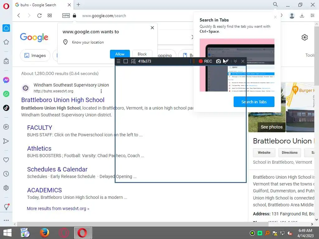319x239 pixels.
Task: Open the ACADEMICS sitelink
Action: pyautogui.click(x=44, y=190)
